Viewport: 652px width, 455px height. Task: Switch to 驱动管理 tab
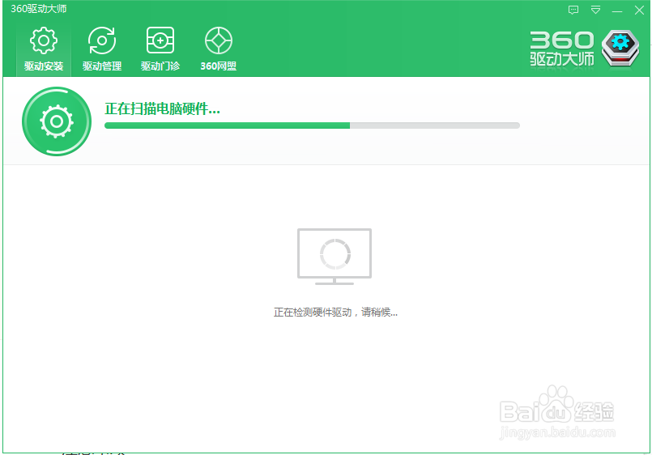pos(102,49)
